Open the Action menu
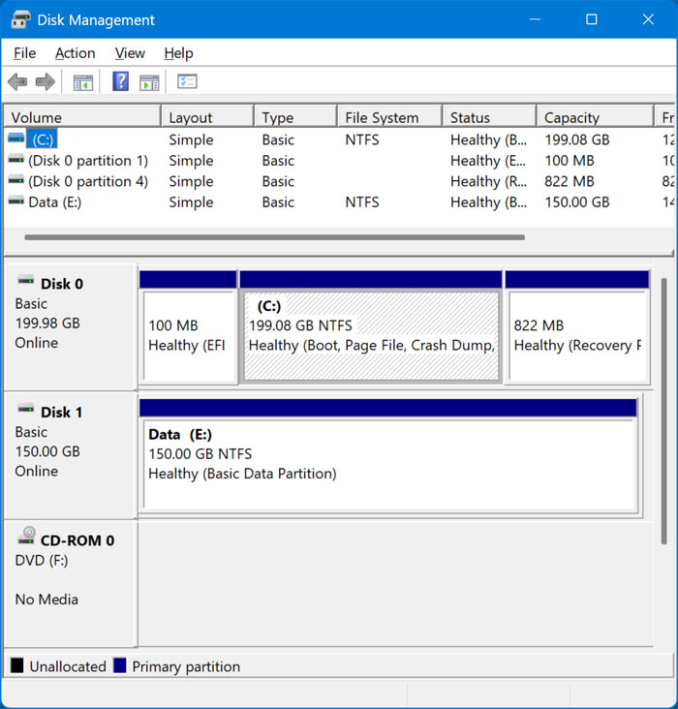Screen dimensions: 678x709 (x=76, y=53)
